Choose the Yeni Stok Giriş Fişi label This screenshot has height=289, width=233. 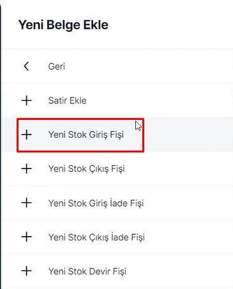click(86, 135)
